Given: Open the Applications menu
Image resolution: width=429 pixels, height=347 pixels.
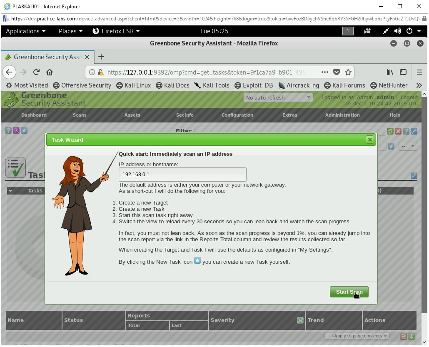Looking at the screenshot, I should point(25,31).
